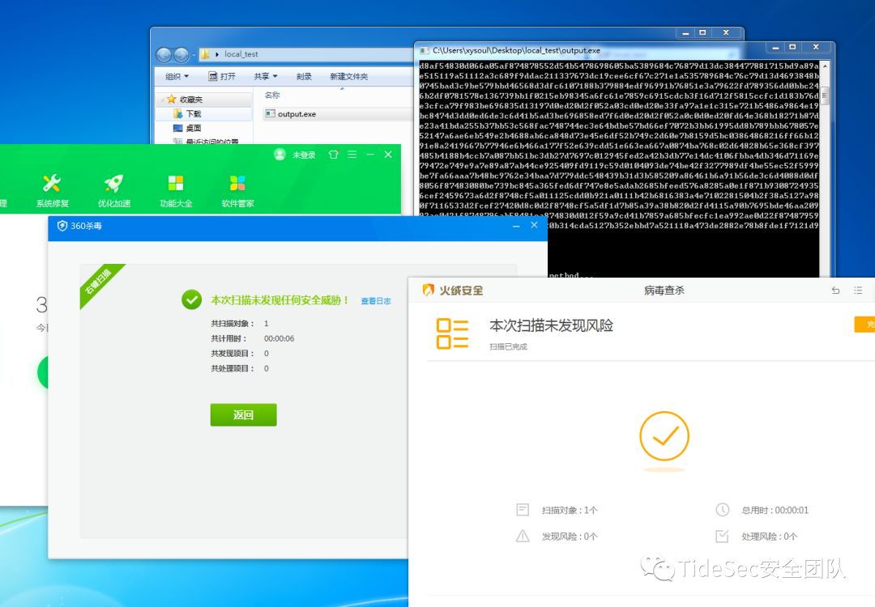
Task: Close the 360杀毒 window
Action: pos(534,225)
